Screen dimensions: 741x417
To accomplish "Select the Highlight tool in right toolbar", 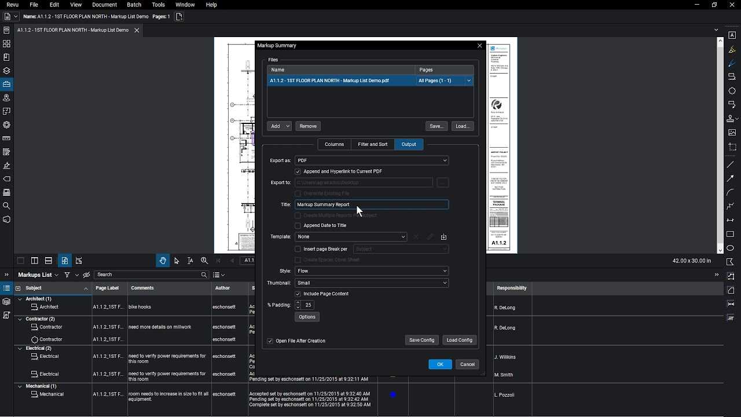I will (732, 49).
